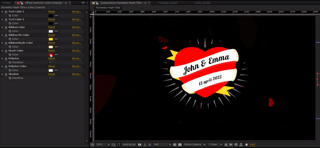Collapse the Polystar Color effect
Viewport: 320px width, 148px height.
point(2,66)
